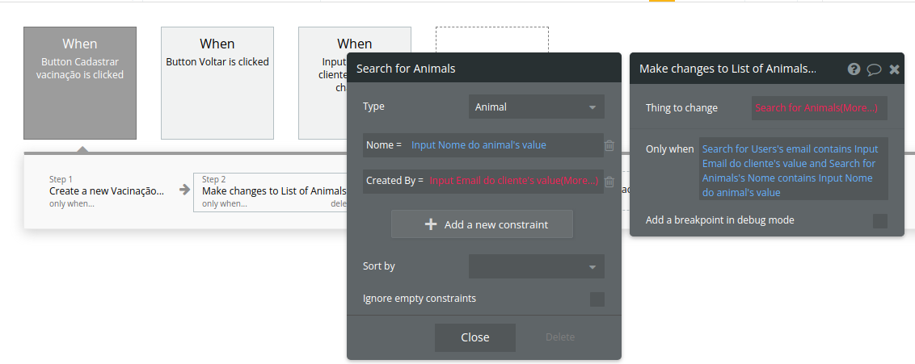
Task: Expand the Sort by dropdown
Action: [536, 266]
